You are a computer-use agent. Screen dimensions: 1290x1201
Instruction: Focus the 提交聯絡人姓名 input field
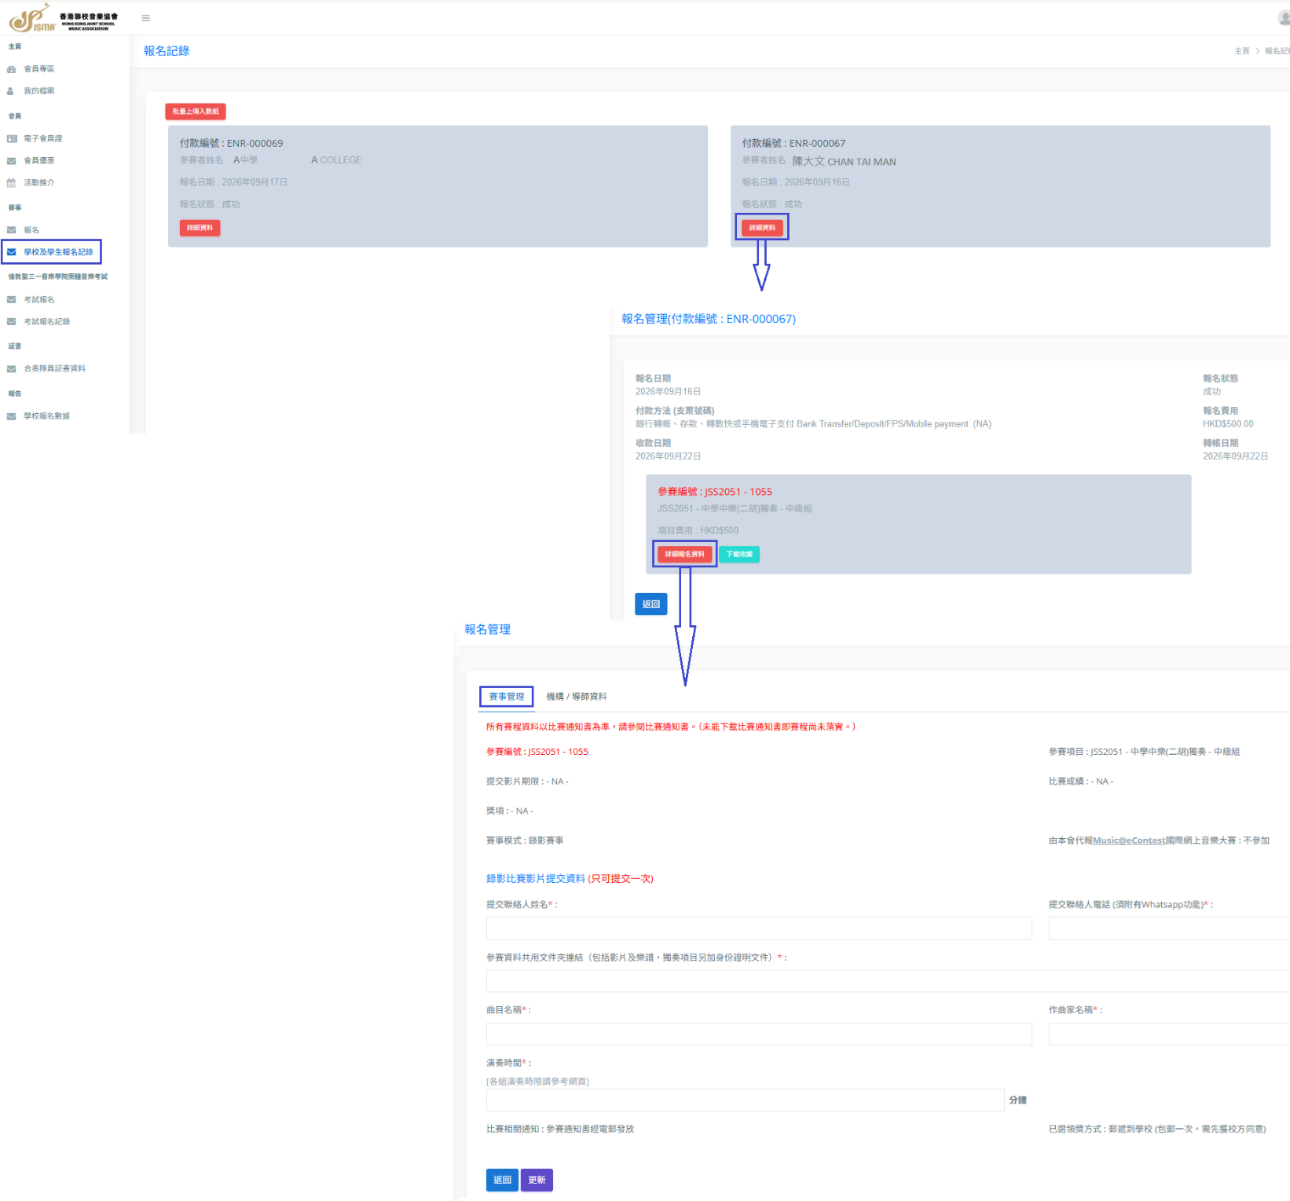click(x=759, y=928)
